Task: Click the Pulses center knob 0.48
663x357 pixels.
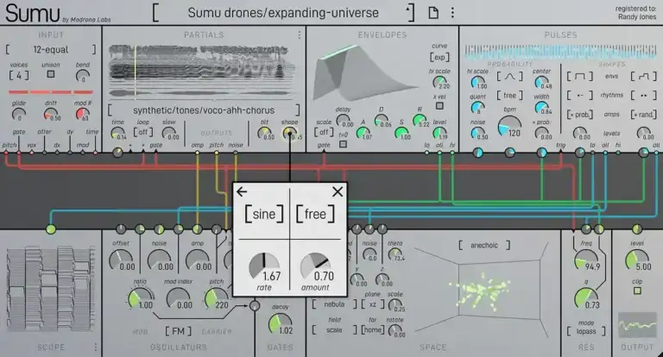Action: click(541, 82)
